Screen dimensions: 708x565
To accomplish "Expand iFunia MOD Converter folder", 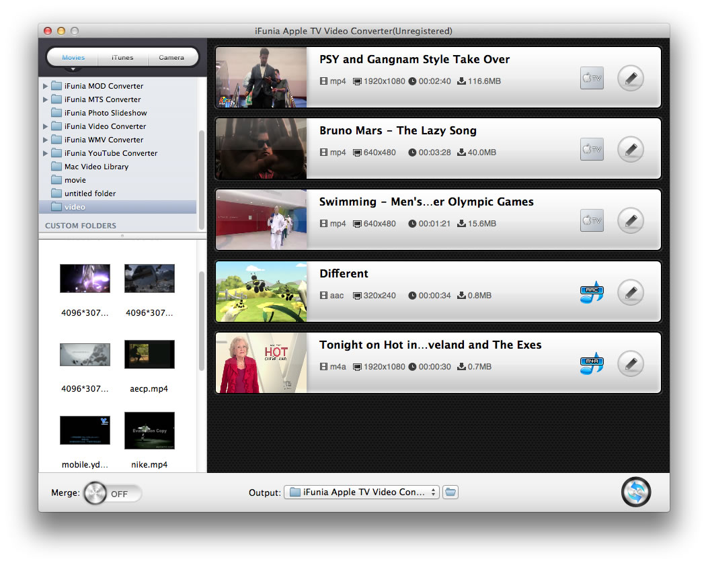I will point(45,86).
